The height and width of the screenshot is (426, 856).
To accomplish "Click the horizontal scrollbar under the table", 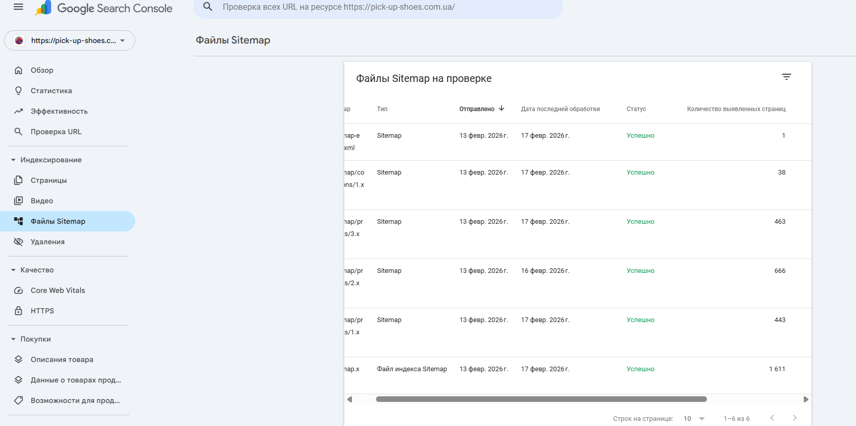I will click(541, 399).
